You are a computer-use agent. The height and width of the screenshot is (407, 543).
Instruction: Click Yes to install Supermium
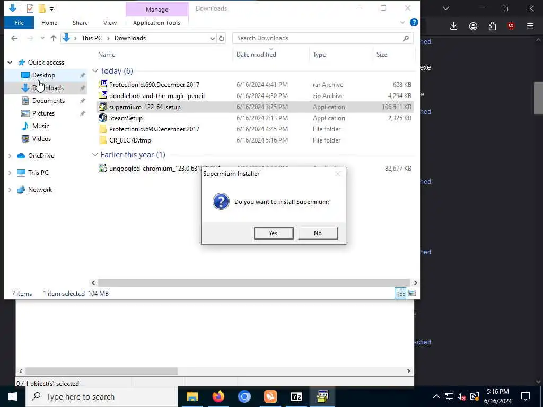[x=273, y=233]
